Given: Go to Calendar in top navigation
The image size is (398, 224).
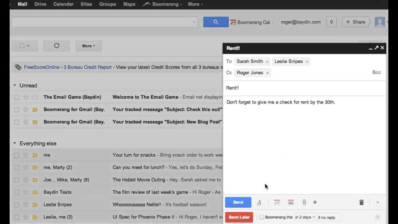Looking at the screenshot, I should click(63, 4).
